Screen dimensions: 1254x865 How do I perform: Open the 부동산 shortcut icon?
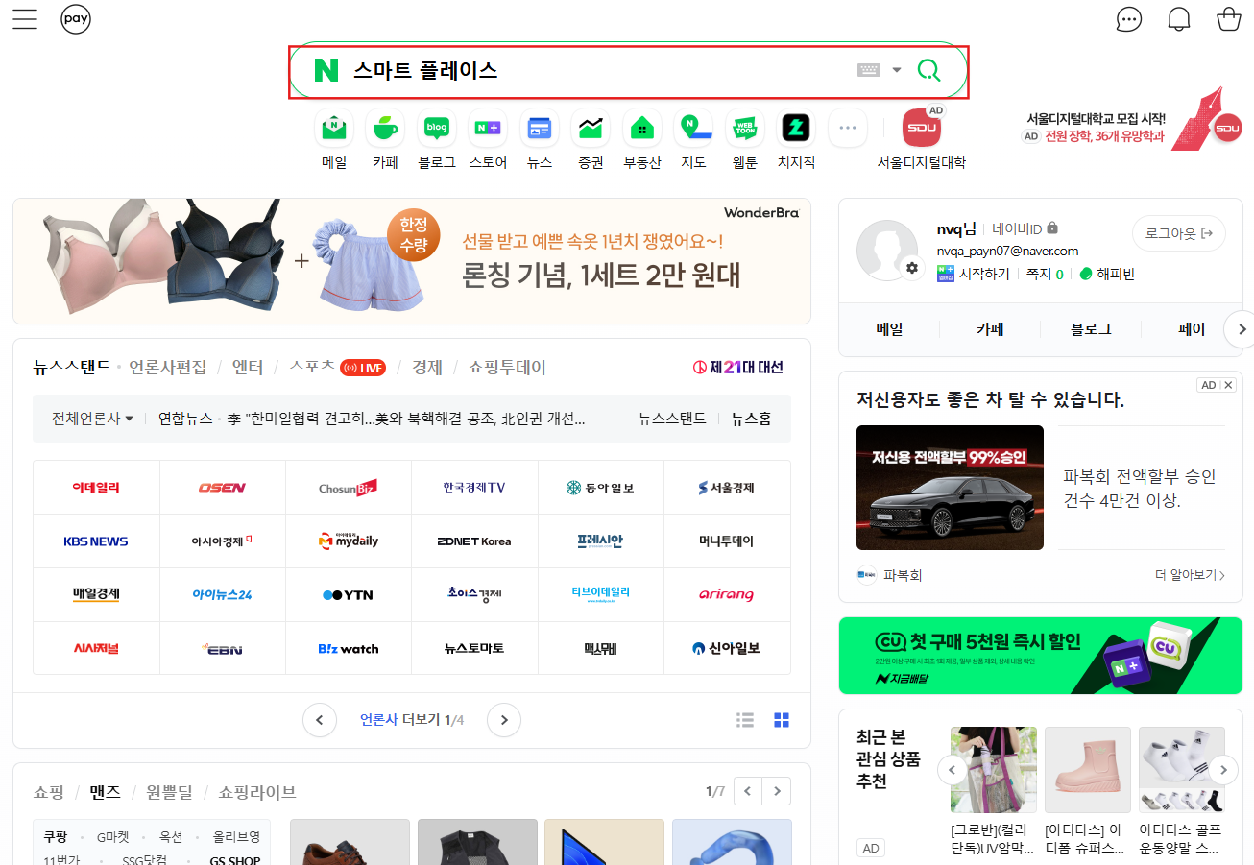[x=642, y=128]
